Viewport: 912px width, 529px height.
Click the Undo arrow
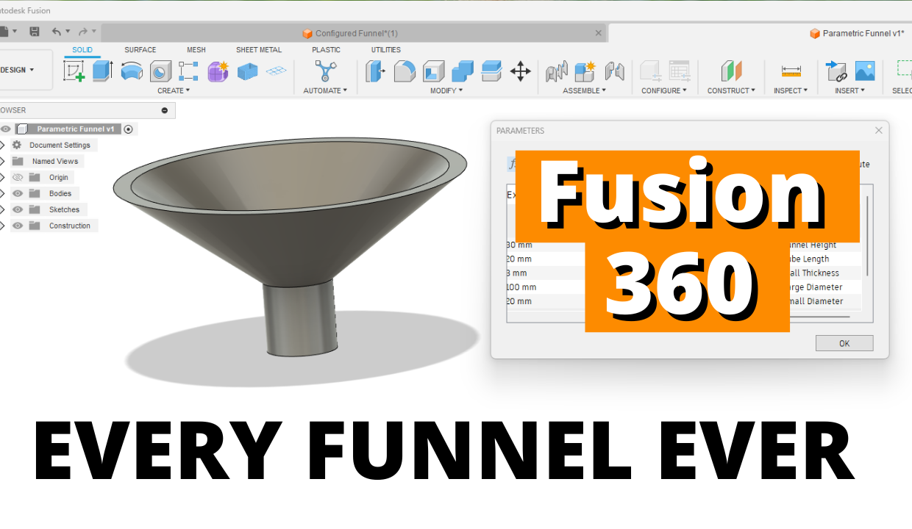(57, 32)
